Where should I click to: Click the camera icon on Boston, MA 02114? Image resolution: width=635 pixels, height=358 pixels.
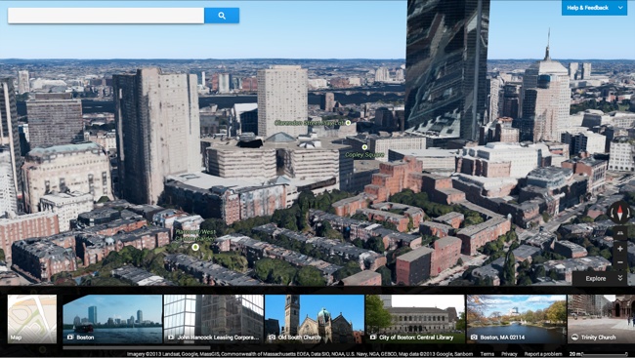(474, 337)
